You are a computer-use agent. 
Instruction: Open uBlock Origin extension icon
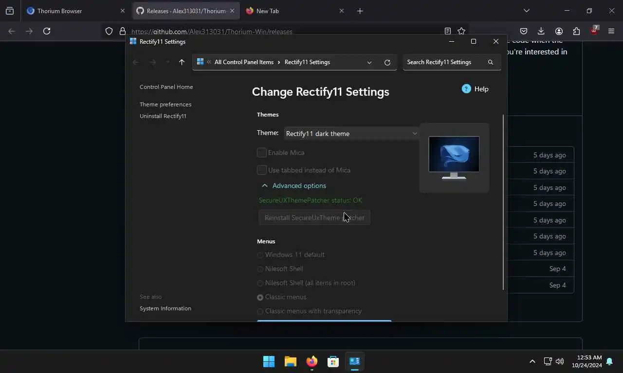tap(594, 31)
